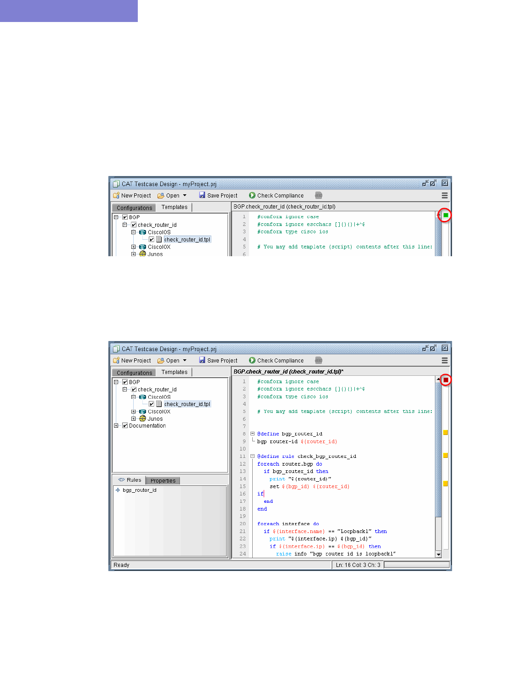Viewport: 510px width, 682px height.
Task: Click the CiscoIOS device icon in lower window
Action: tap(142, 397)
